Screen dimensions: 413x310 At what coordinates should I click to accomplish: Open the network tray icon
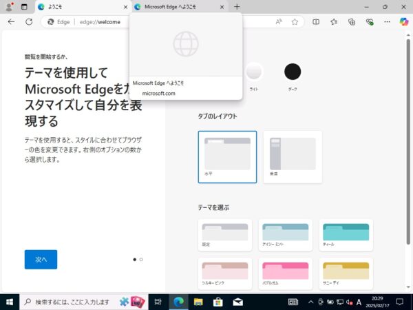coord(340,302)
